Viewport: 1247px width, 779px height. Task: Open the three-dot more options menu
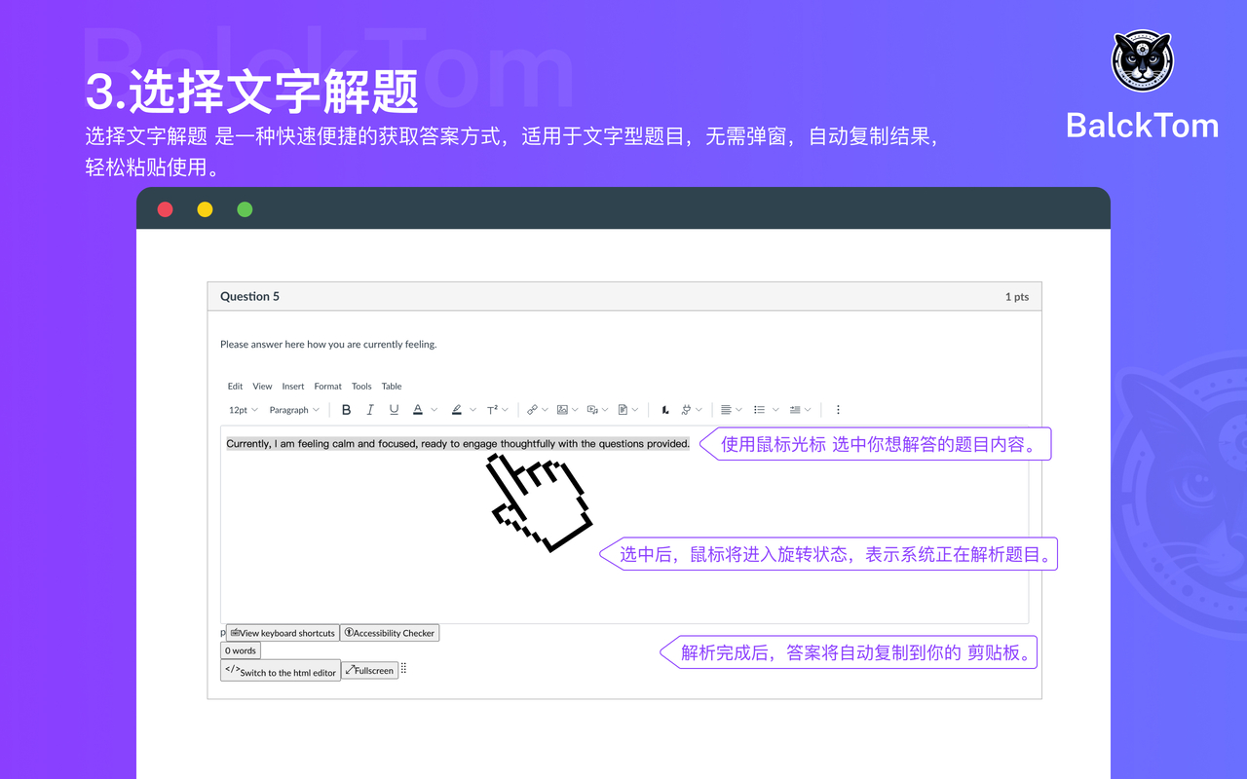838,410
